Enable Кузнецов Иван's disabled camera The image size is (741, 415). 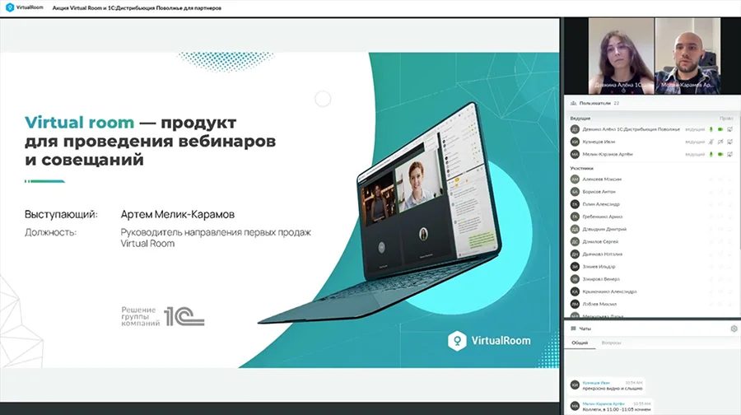coord(720,142)
